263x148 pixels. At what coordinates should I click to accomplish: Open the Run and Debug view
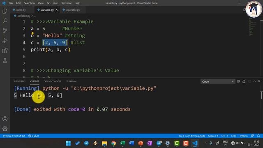click(x=5, y=41)
